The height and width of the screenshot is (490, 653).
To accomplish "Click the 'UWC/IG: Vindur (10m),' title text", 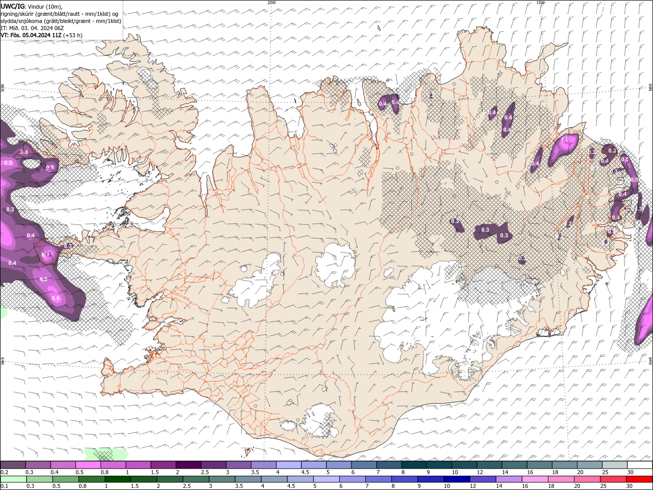I will pos(32,6).
